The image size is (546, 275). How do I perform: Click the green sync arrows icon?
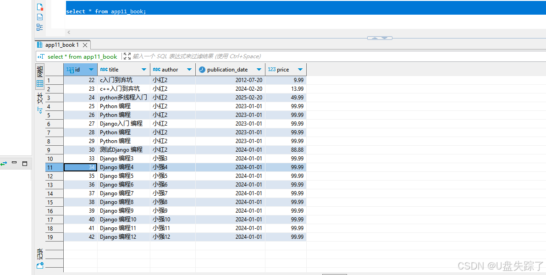4,163
